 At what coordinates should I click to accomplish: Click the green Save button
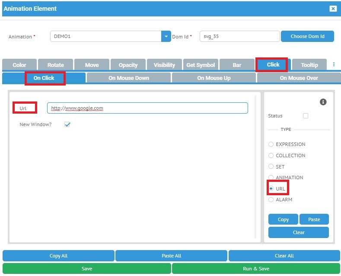tap(87, 269)
